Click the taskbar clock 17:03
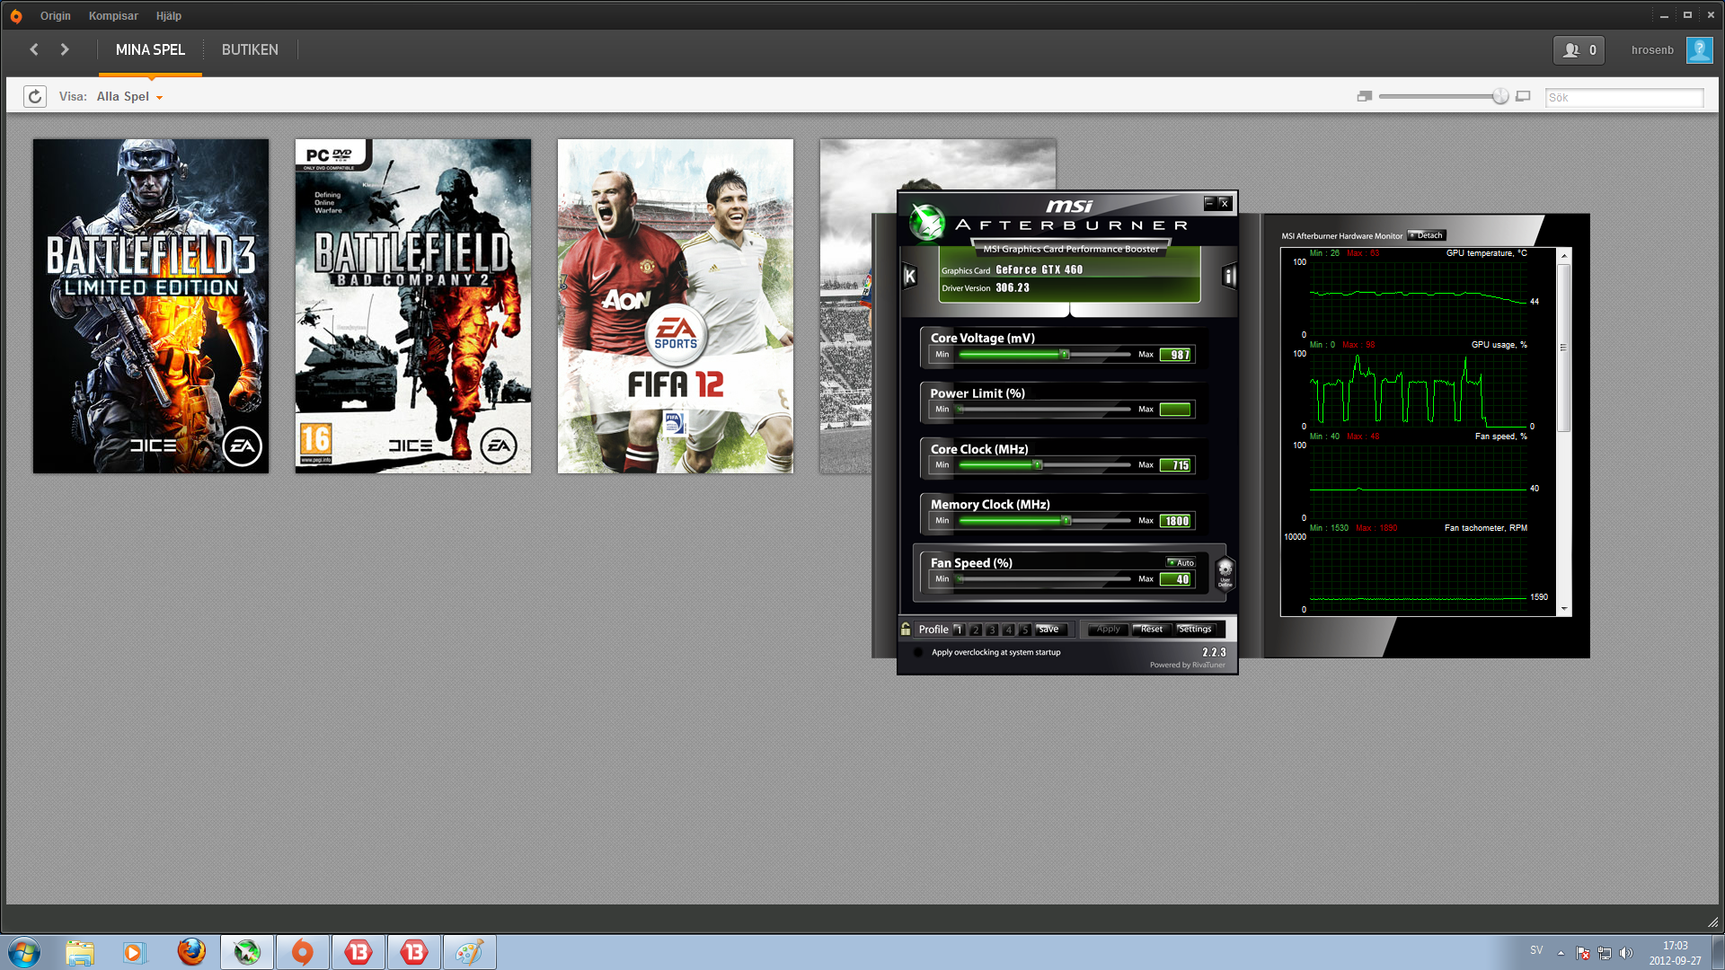This screenshot has width=1725, height=970. (x=1675, y=946)
